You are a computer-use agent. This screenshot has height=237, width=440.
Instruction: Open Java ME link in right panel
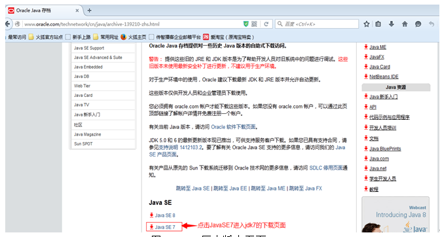(378, 47)
